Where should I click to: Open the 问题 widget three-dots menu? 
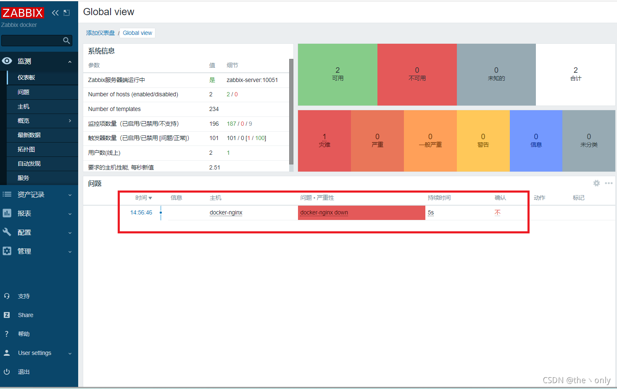[x=609, y=183]
